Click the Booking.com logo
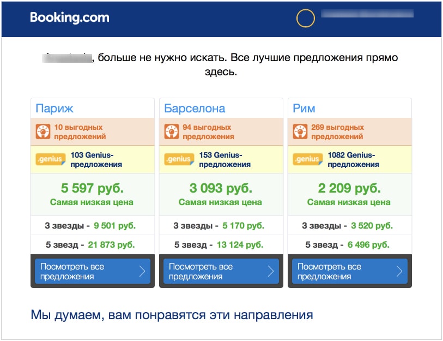This screenshot has width=443, height=341. click(70, 17)
